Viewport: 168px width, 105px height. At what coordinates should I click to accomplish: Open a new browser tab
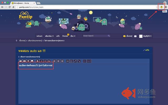pyautogui.click(x=39, y=3)
